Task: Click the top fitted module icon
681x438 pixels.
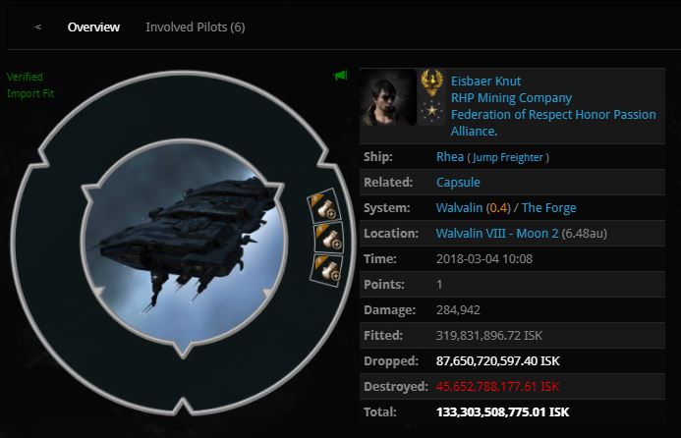Action: (324, 205)
